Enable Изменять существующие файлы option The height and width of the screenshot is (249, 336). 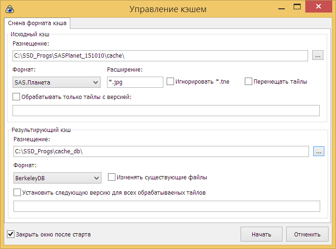click(112, 177)
